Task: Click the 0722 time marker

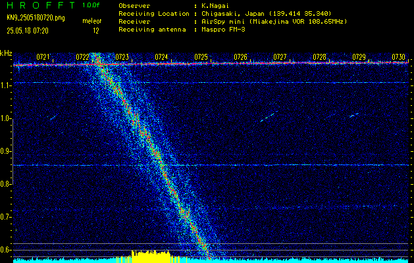Action: click(83, 57)
